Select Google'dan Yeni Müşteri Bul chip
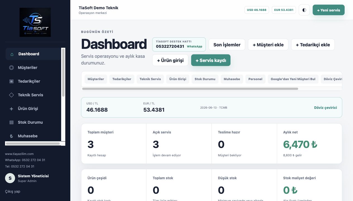Screen dimensions: 353x201 [x=293, y=79]
